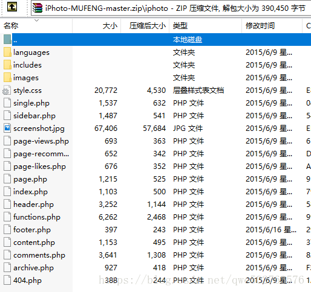Sort by 大小 column header
Image resolution: width=311 pixels, height=292 pixels.
point(110,26)
